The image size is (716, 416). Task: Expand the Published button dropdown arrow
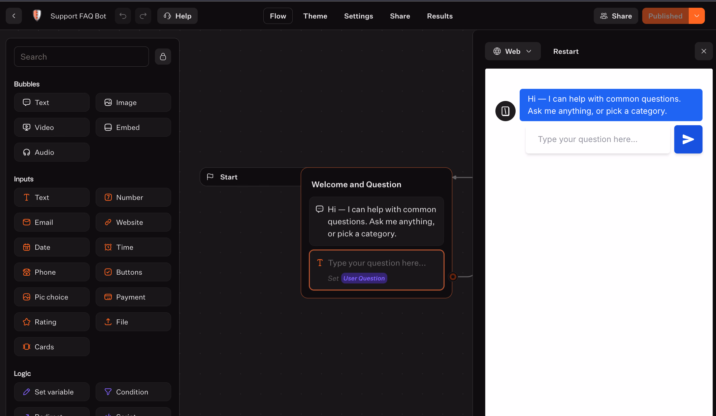697,16
